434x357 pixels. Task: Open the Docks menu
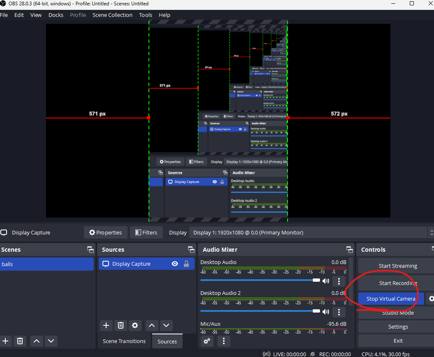coord(56,15)
